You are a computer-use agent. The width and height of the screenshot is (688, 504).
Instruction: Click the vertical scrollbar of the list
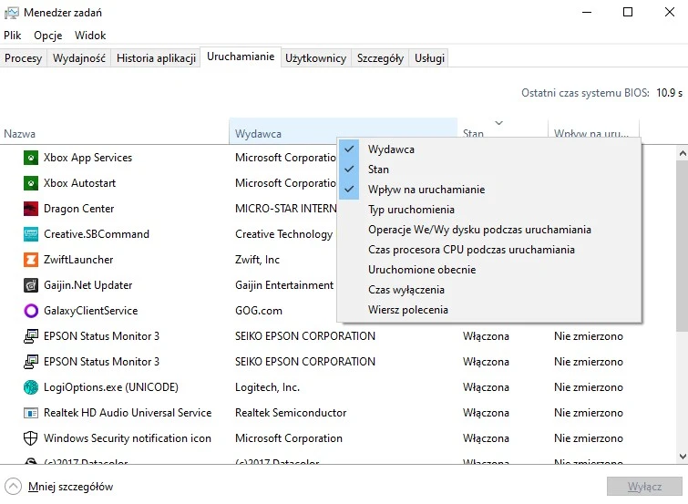click(681, 301)
